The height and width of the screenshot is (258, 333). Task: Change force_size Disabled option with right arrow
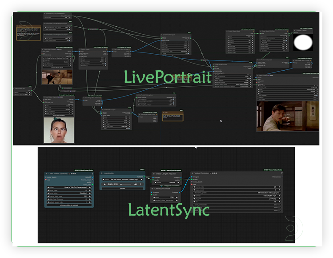coord(90,193)
